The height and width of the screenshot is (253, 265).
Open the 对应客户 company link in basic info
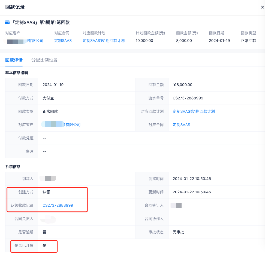click(x=61, y=125)
